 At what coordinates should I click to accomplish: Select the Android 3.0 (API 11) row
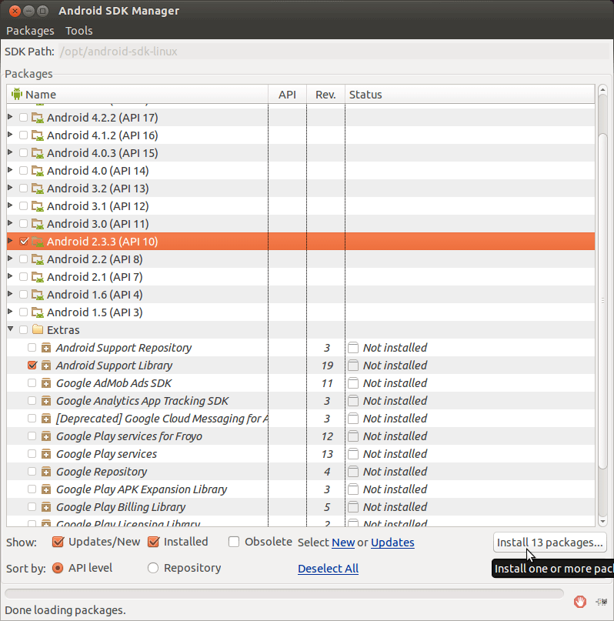301,224
